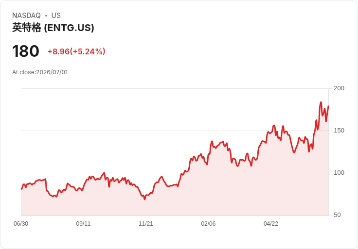
Task: Click the US market label
Action: click(56, 16)
